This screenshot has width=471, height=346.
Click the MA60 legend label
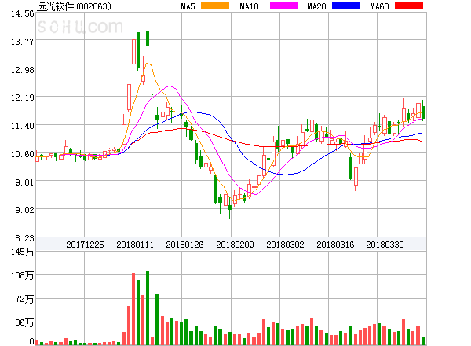(379, 6)
